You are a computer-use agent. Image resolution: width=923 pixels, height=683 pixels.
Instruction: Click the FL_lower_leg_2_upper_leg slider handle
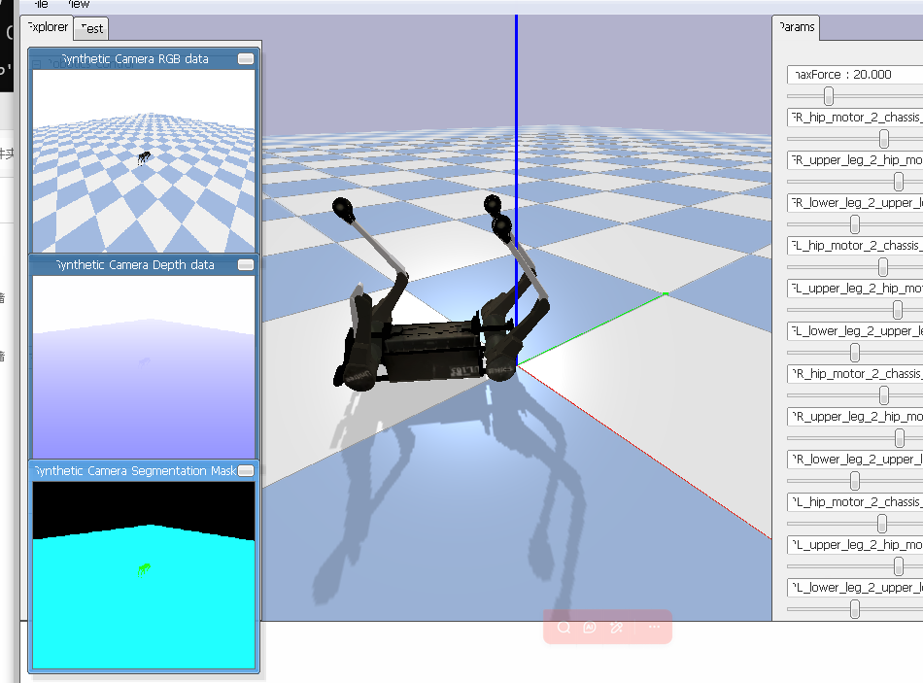coord(855,353)
